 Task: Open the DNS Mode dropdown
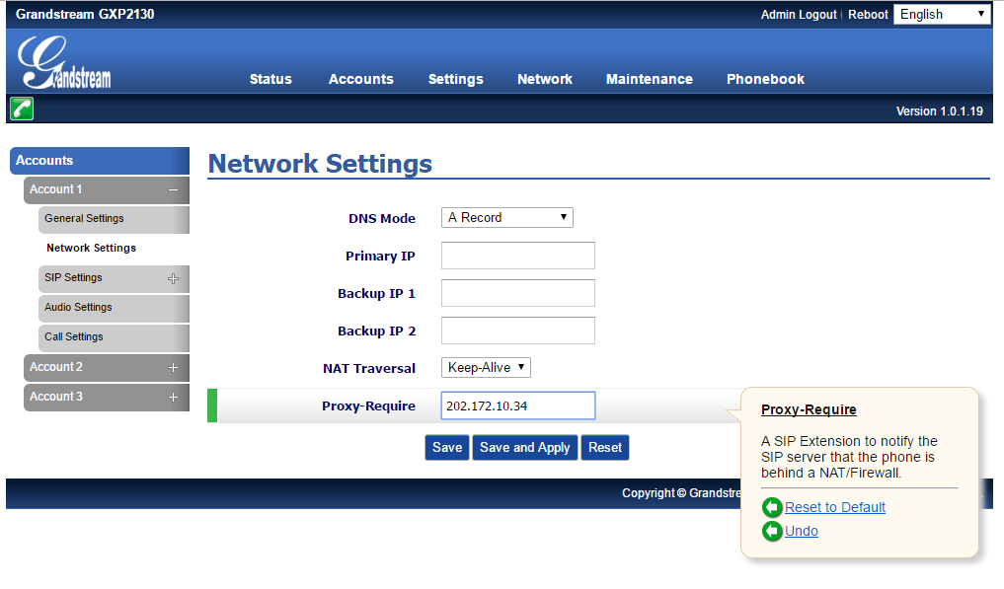(x=506, y=217)
